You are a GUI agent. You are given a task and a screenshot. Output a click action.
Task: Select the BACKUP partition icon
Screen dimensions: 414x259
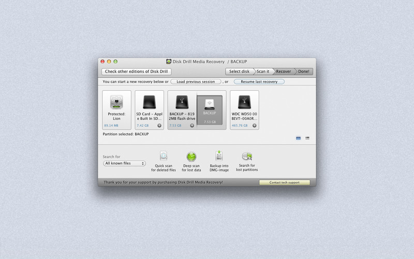pos(210,105)
